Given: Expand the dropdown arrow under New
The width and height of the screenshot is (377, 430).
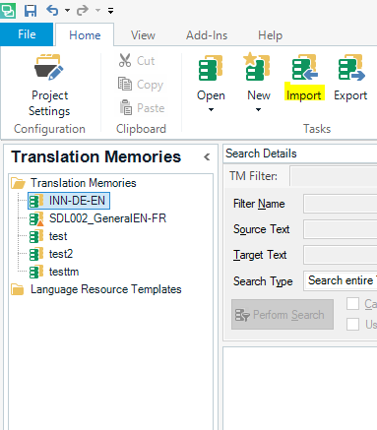Looking at the screenshot, I should click(x=258, y=109).
